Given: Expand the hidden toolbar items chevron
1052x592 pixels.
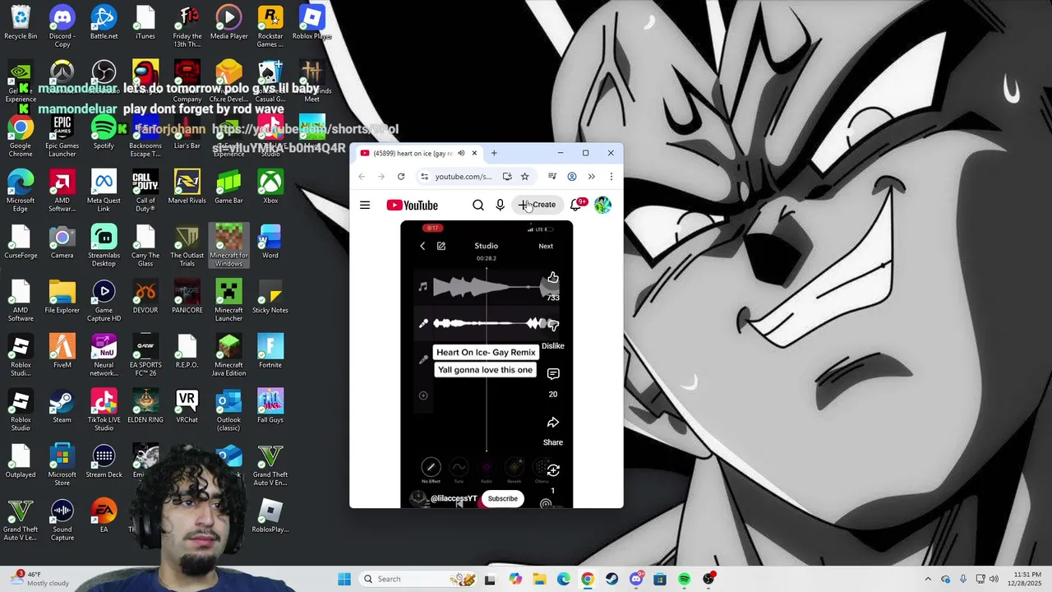Looking at the screenshot, I should [x=591, y=176].
